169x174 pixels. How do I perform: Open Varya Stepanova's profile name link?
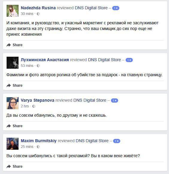tap(37, 100)
